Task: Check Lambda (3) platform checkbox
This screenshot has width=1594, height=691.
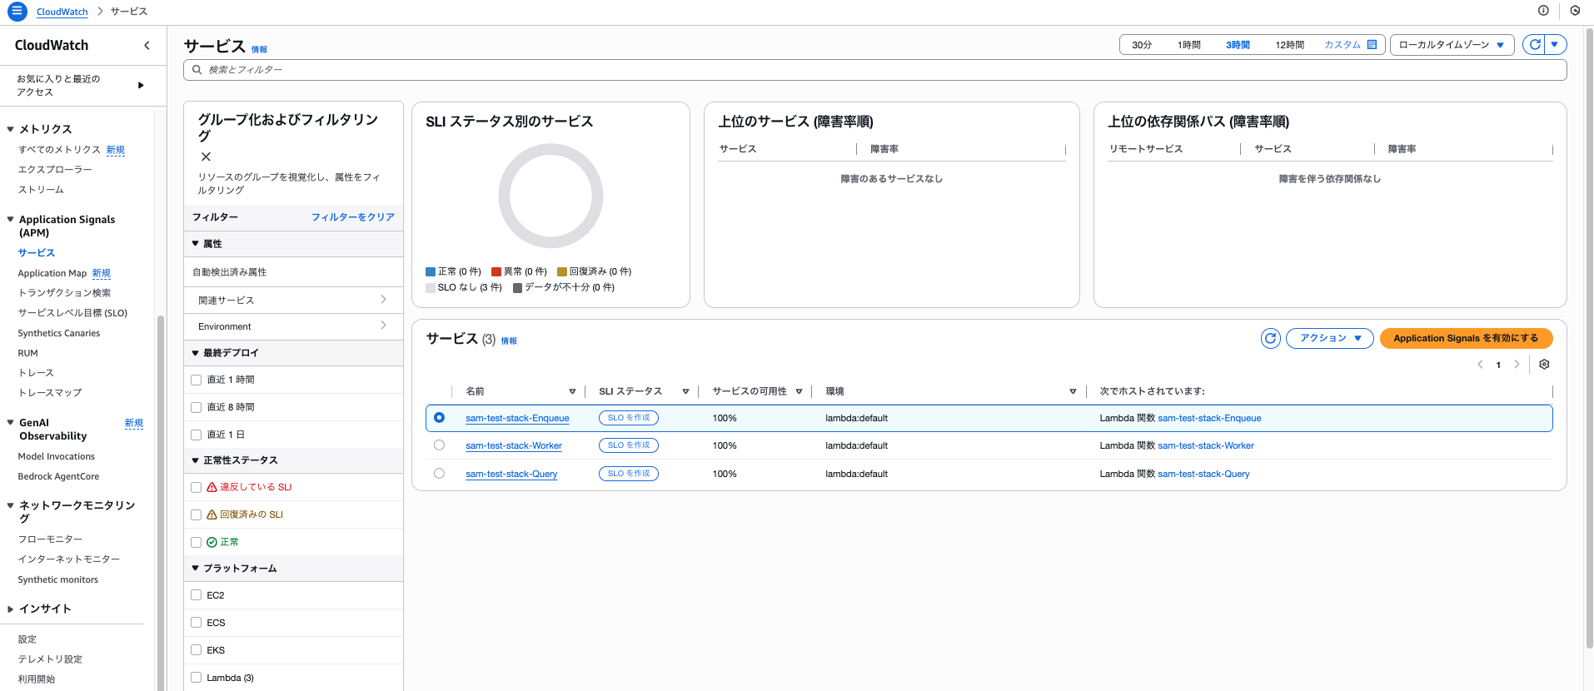Action: [x=197, y=678]
